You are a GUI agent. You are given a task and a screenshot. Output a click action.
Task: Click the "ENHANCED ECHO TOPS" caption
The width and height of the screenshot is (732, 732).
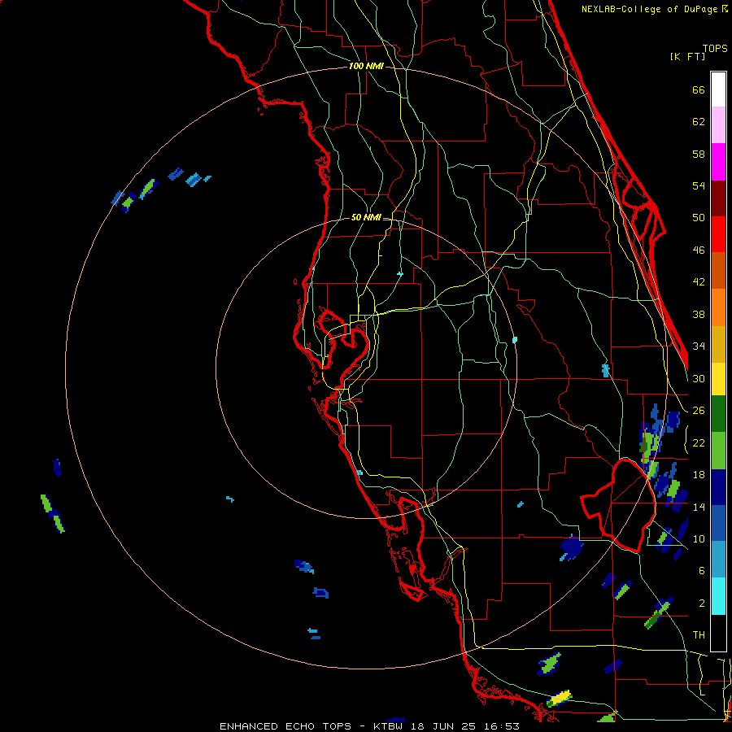(285, 726)
